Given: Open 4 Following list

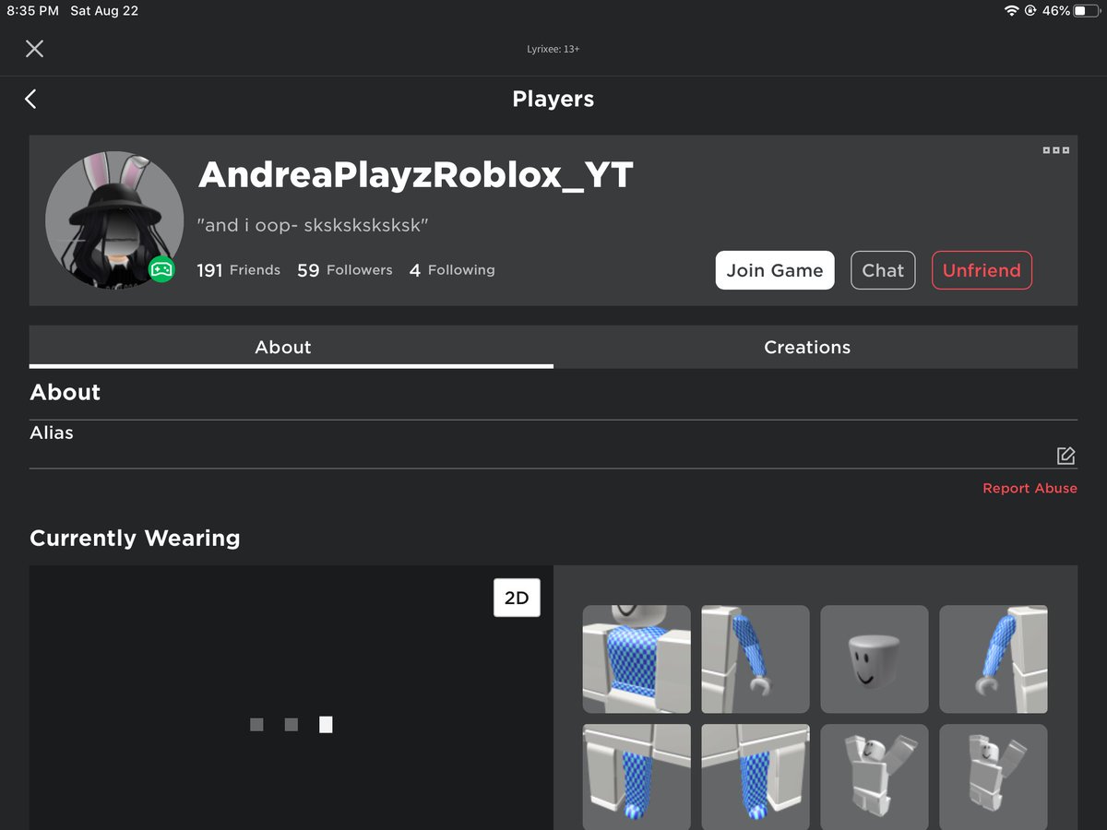Looking at the screenshot, I should pyautogui.click(x=452, y=270).
